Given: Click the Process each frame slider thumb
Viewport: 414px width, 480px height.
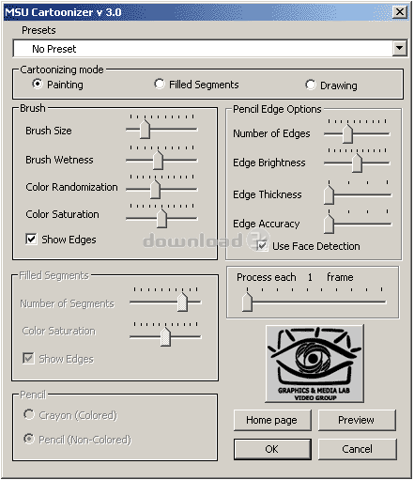Looking at the screenshot, I should [247, 302].
